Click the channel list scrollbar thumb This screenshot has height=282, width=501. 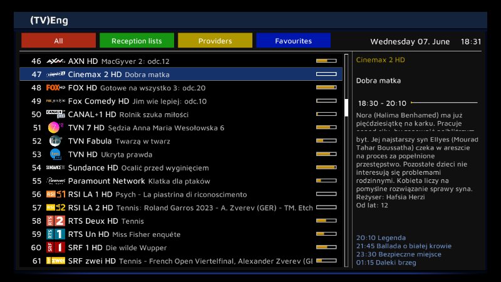(346, 107)
